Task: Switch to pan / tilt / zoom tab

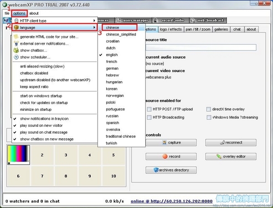Action: click(x=198, y=29)
